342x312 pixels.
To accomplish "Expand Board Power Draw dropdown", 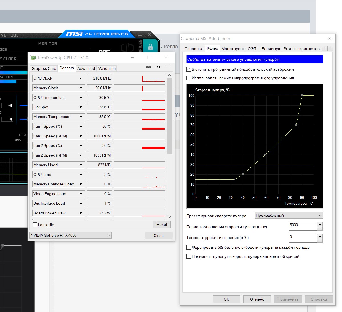I will 81,213.
